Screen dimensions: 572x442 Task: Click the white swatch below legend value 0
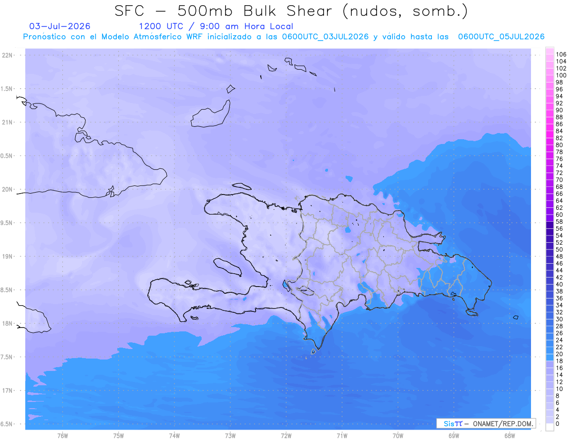[x=550, y=427]
